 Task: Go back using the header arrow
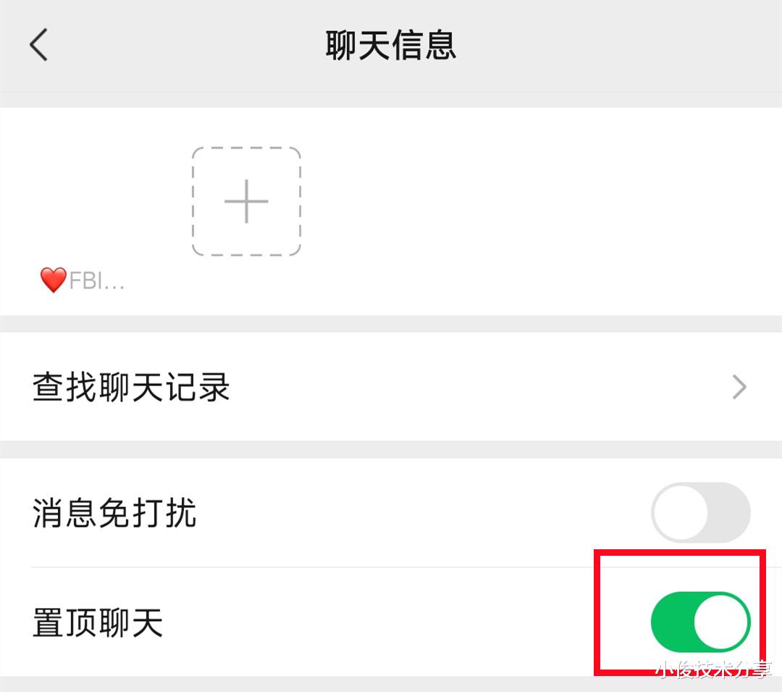click(x=39, y=44)
